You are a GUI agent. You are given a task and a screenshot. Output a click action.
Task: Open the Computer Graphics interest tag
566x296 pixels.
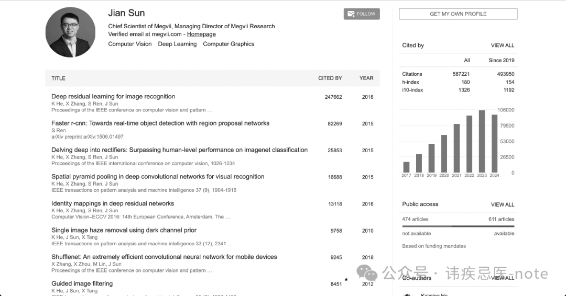(x=228, y=44)
